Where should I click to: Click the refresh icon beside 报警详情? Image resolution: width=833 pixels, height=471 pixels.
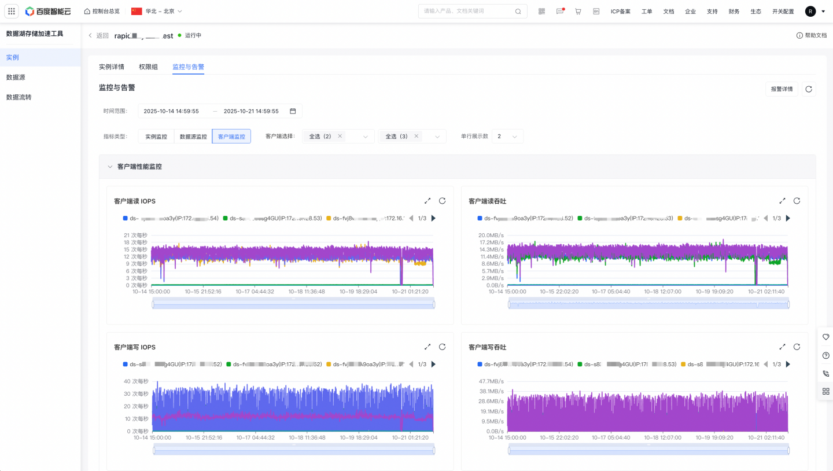point(809,89)
